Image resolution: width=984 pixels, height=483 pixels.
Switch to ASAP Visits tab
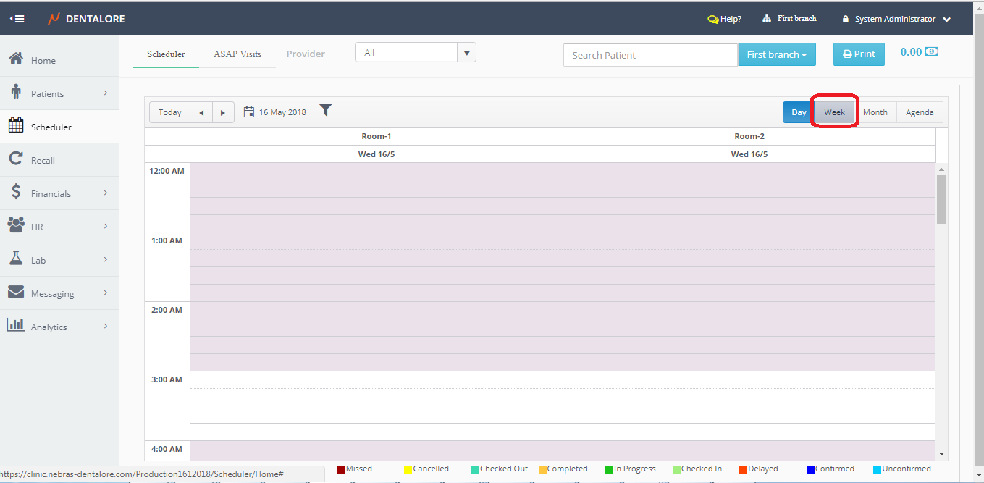pyautogui.click(x=237, y=54)
